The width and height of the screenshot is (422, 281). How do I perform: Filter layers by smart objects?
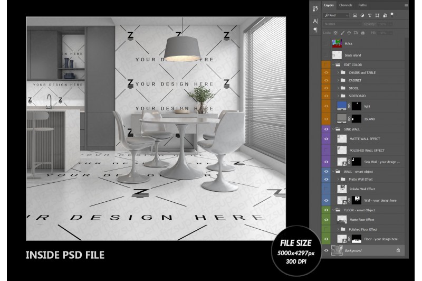coord(385,15)
